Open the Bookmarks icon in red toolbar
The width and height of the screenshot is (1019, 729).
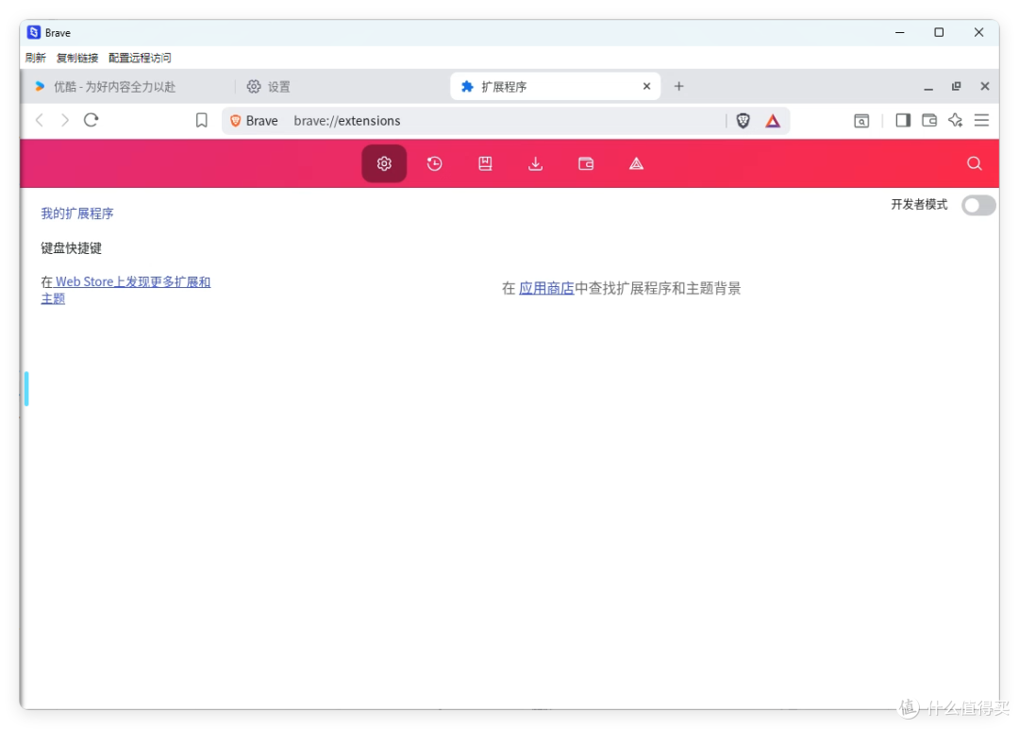[485, 163]
